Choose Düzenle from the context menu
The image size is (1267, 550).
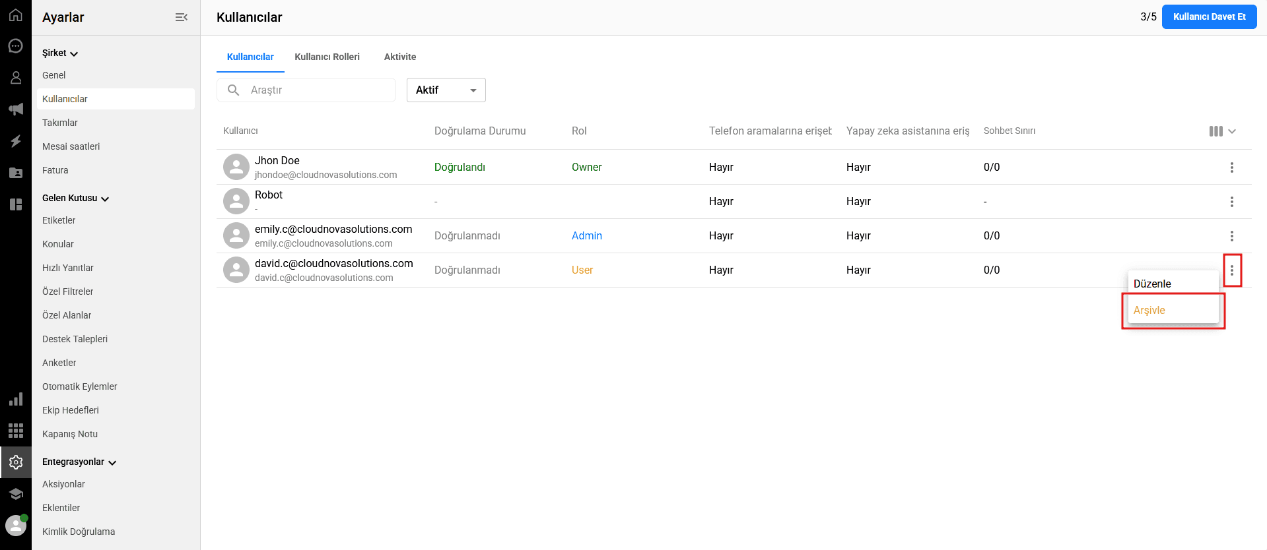(x=1173, y=284)
